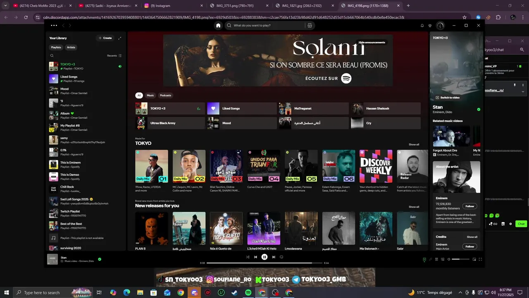Show all New releases for you
Screen dimensions: 529x298
point(414,207)
